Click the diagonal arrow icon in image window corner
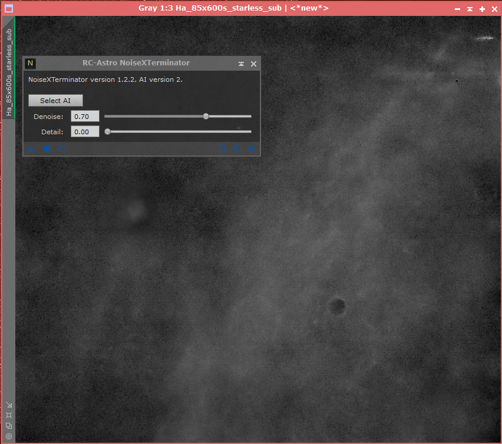Screen dimensions: 502x444 9,405
